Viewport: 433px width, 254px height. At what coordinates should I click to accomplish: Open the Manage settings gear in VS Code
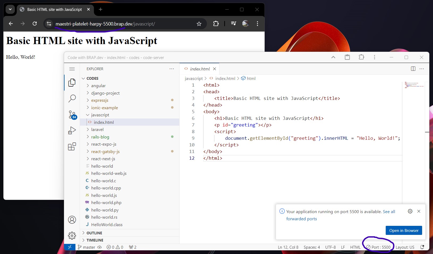pos(72,236)
